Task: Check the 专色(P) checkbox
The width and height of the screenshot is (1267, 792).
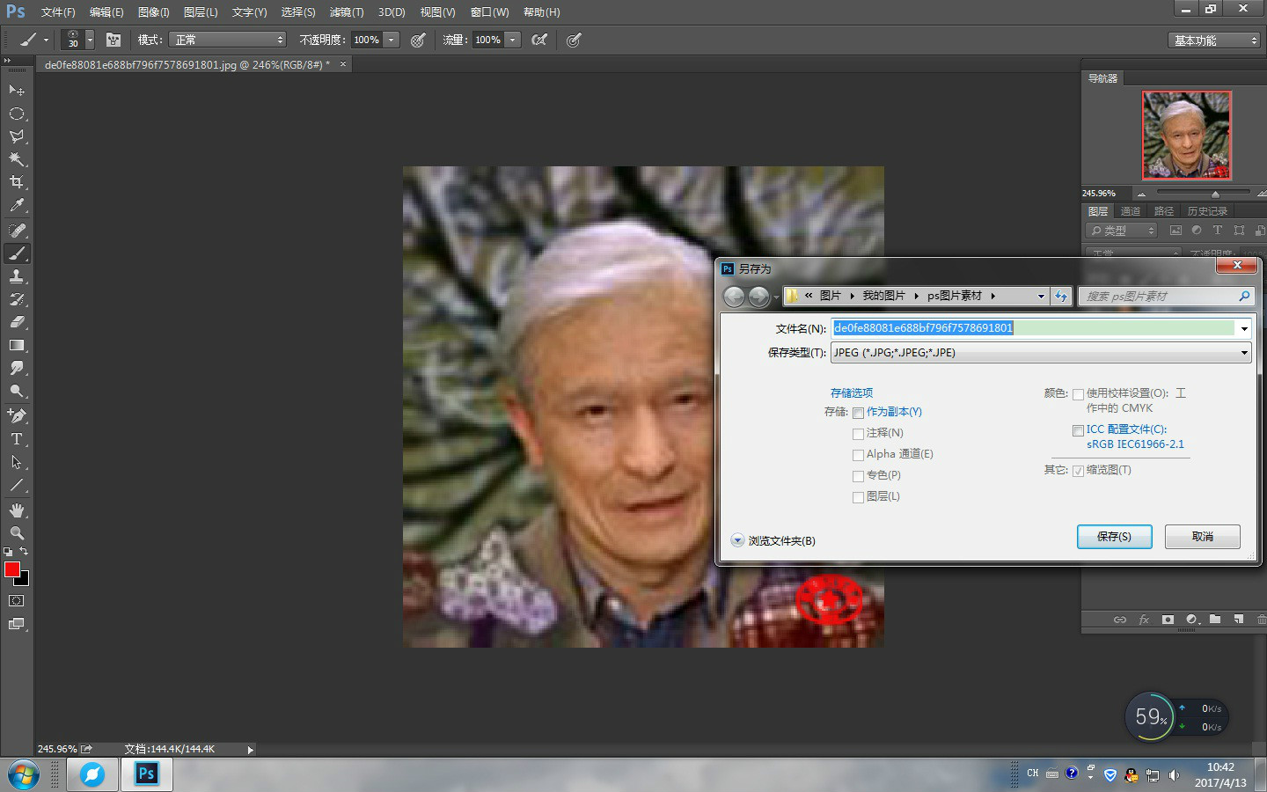Action: tap(858, 476)
